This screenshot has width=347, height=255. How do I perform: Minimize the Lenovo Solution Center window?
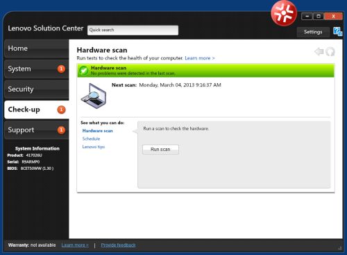coord(307,17)
